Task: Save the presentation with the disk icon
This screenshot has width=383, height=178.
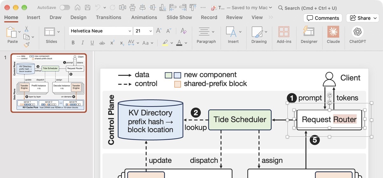Action: (x=87, y=7)
